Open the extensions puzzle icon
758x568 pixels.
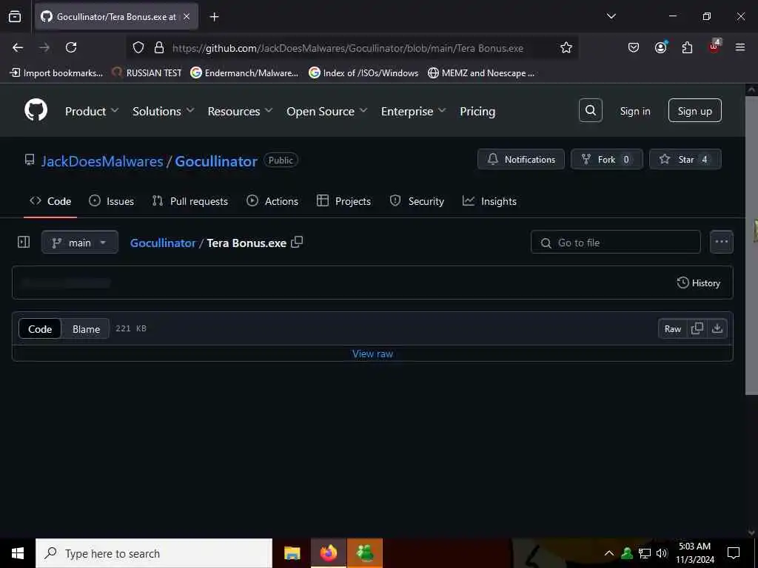687,47
